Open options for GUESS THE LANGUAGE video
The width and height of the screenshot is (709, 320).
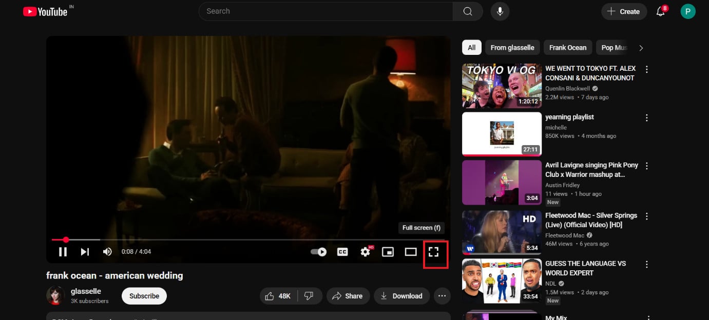pos(647,265)
